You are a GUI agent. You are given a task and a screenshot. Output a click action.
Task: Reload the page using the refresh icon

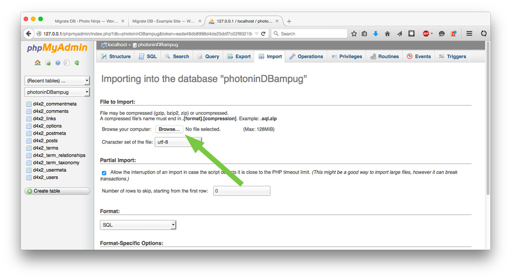click(x=263, y=34)
